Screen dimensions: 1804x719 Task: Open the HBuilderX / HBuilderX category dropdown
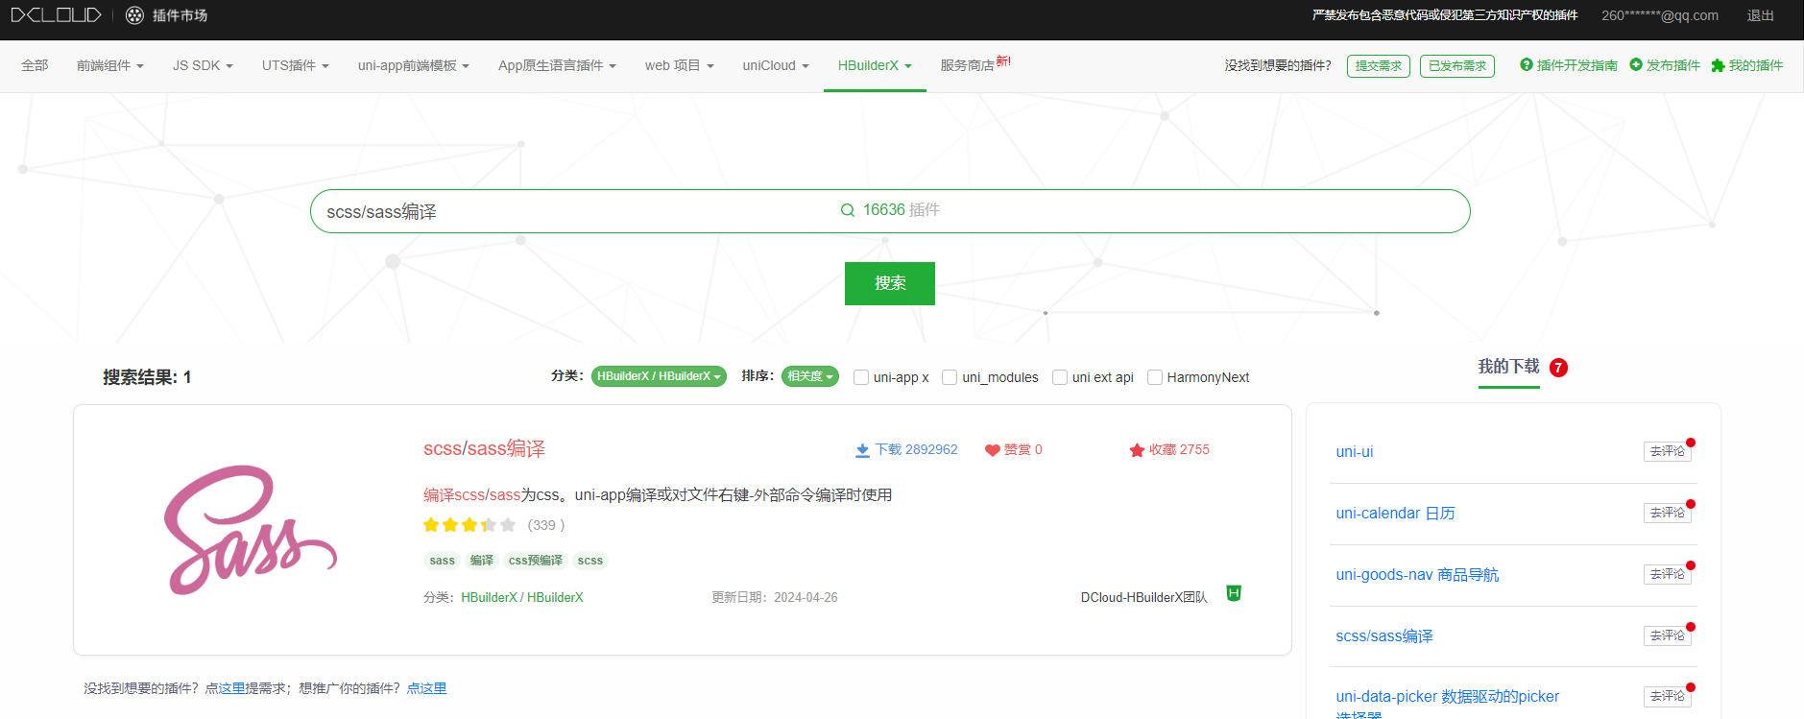pyautogui.click(x=659, y=376)
